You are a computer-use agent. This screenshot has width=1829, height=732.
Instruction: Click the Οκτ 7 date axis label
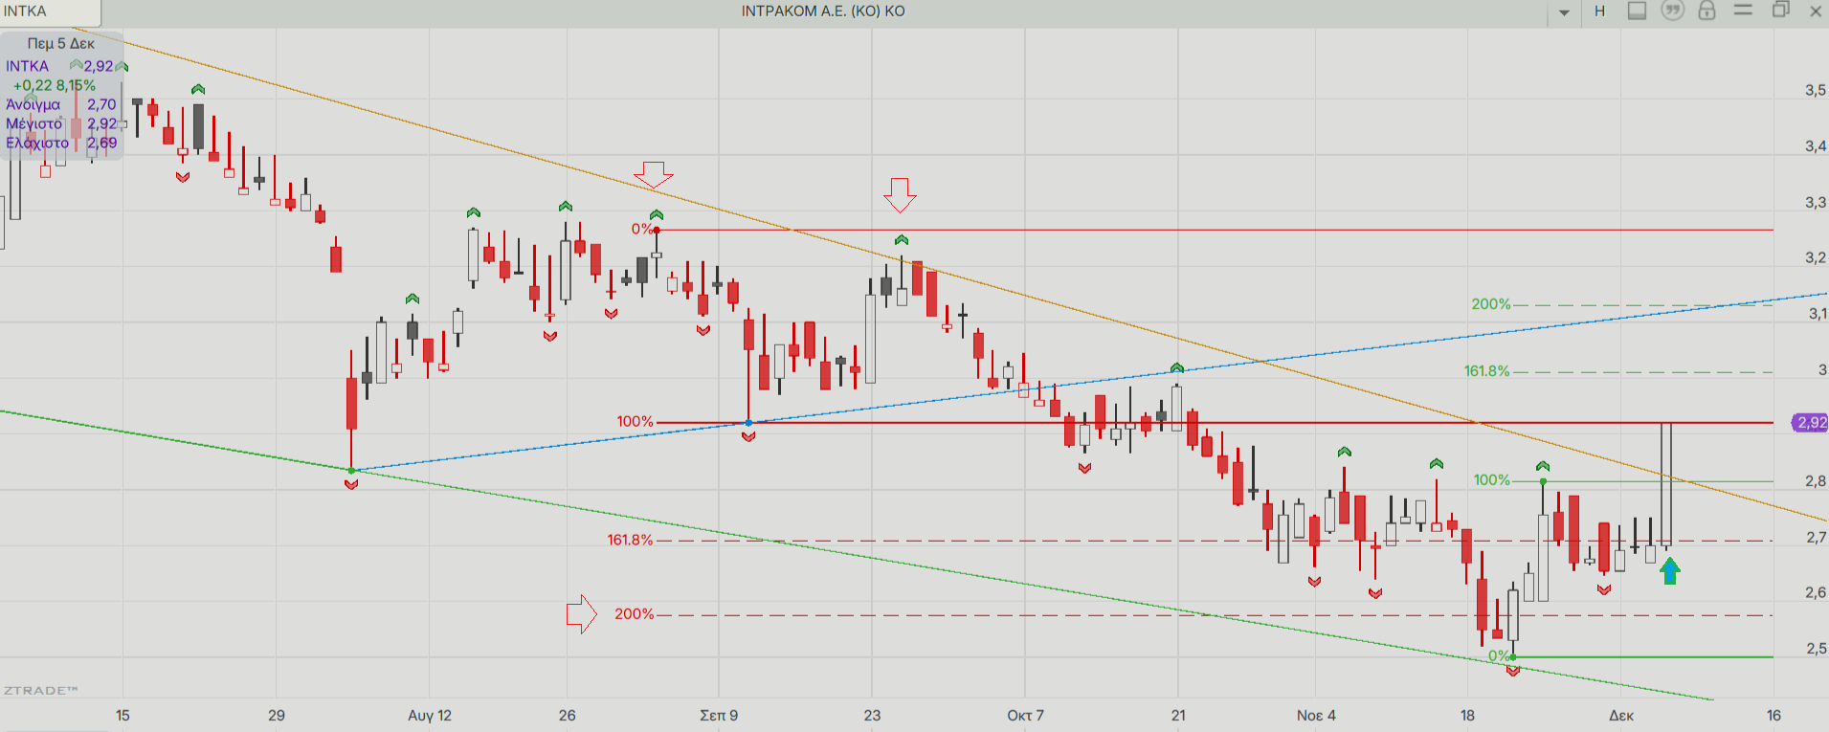pos(1025,715)
